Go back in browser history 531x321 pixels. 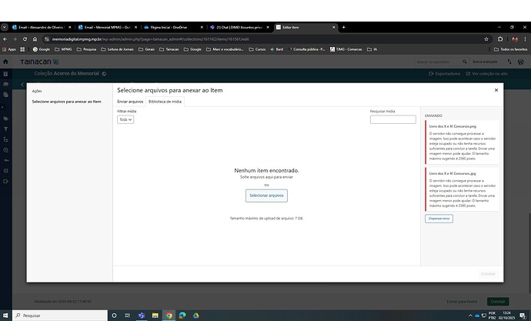click(5, 39)
